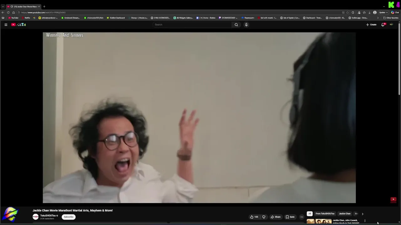The height and width of the screenshot is (225, 401).
Task: Close the Jackie Chan Movie Marathon tab
Action: click(x=39, y=7)
